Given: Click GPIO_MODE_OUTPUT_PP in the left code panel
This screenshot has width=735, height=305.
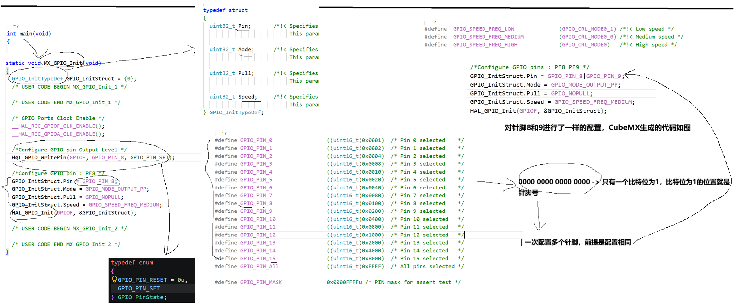Looking at the screenshot, I should click(116, 189).
